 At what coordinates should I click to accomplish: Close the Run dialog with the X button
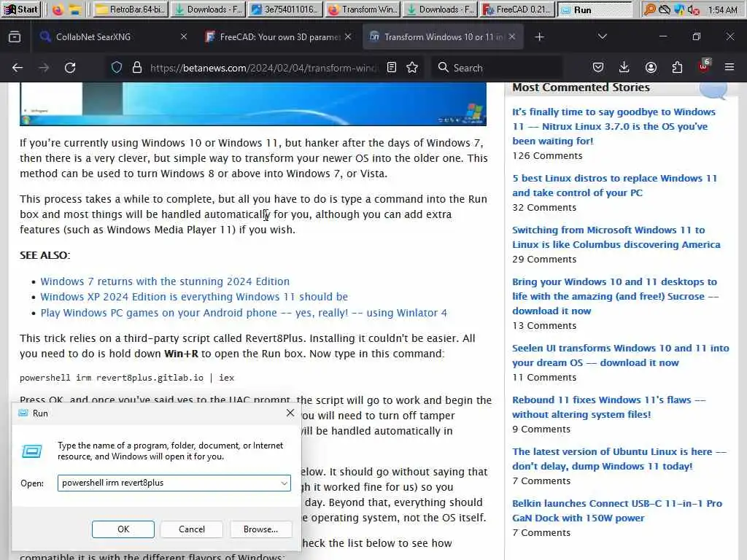coord(290,413)
